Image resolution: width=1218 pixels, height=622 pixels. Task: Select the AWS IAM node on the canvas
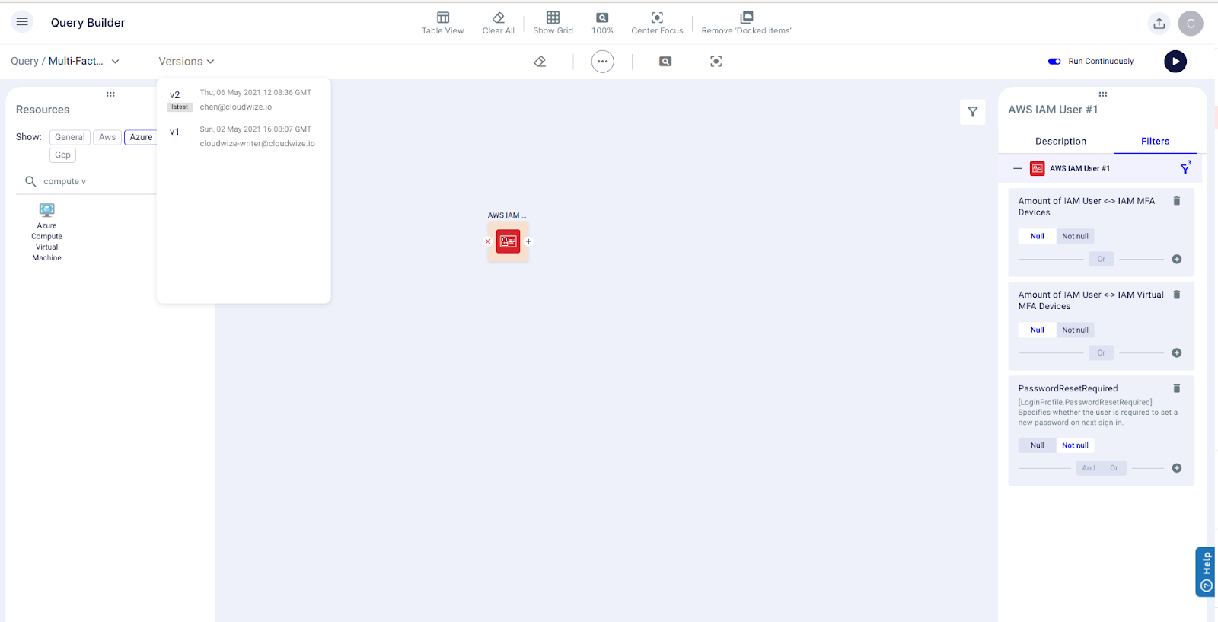pyautogui.click(x=509, y=241)
